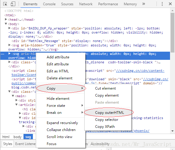Click the Break on submenu arrow
Screen dimensions: 175x150
(x=82, y=112)
